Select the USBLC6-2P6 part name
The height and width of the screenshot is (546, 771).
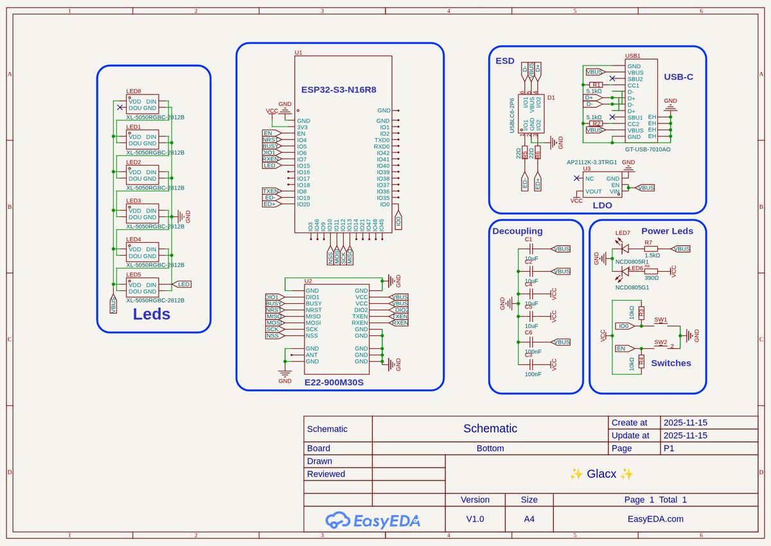click(512, 116)
